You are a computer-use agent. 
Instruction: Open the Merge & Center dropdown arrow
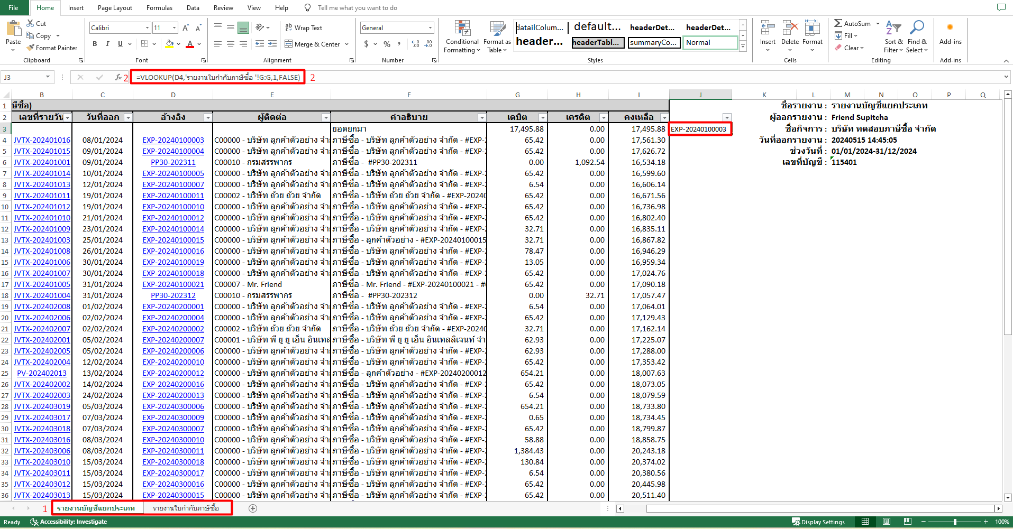(347, 44)
